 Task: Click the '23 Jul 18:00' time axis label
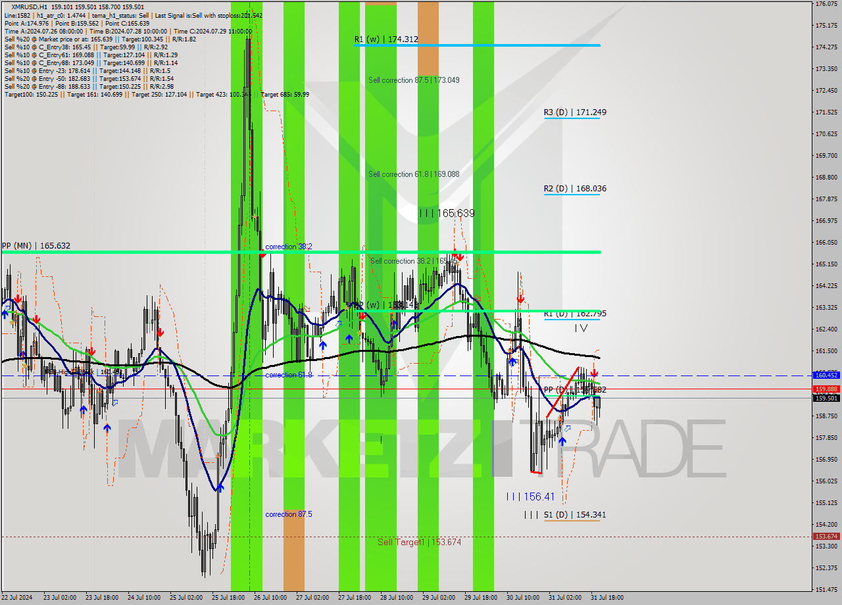[x=102, y=598]
